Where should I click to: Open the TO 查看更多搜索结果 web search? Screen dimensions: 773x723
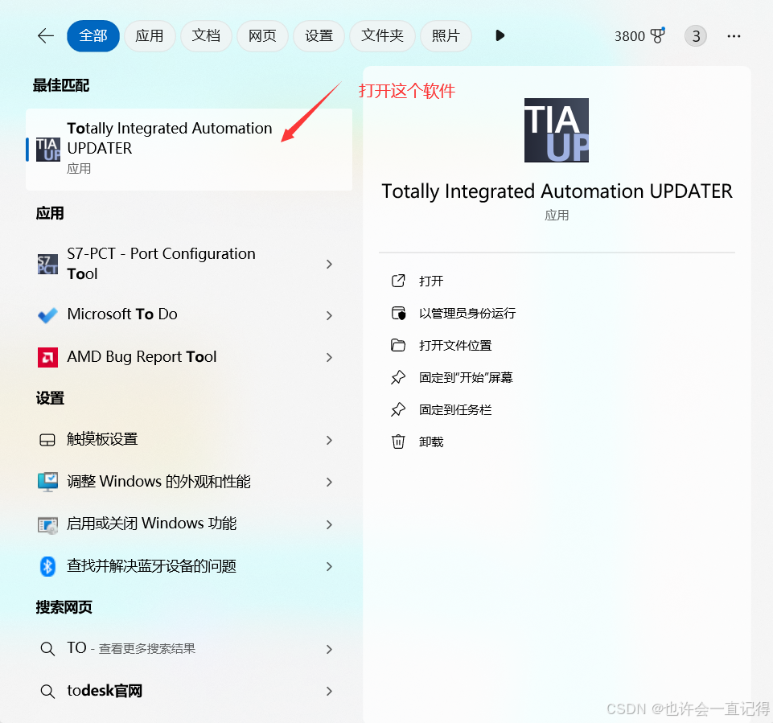tap(189, 648)
